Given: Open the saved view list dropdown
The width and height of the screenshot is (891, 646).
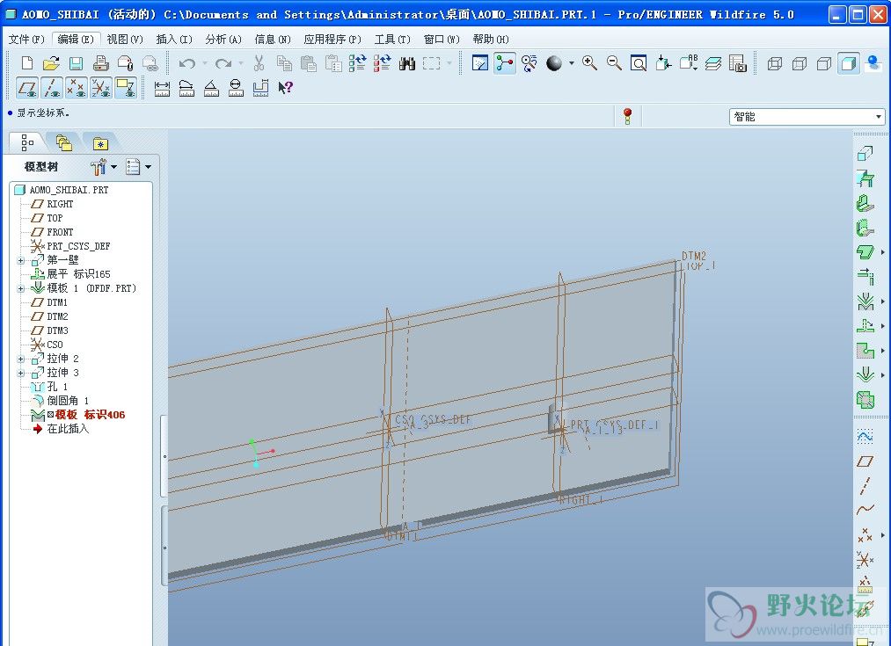Looking at the screenshot, I should point(688,63).
